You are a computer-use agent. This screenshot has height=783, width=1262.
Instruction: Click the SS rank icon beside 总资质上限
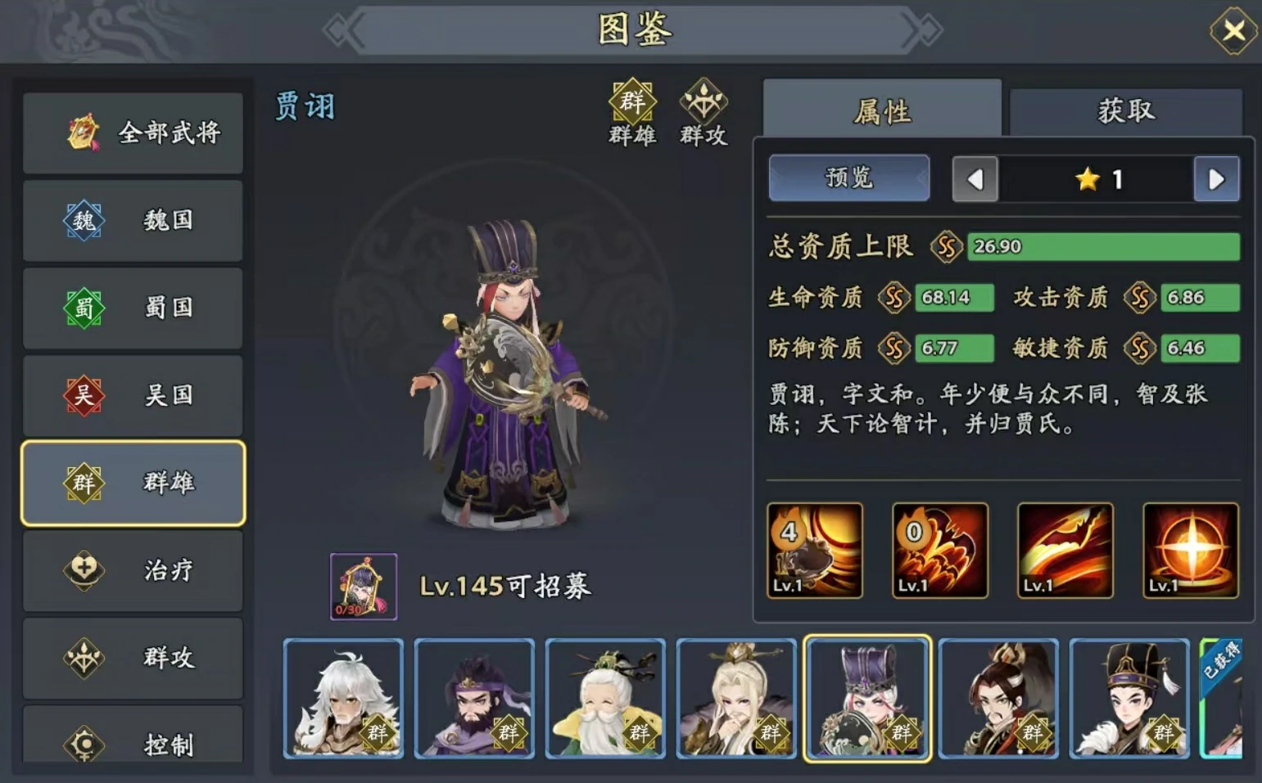pos(946,246)
